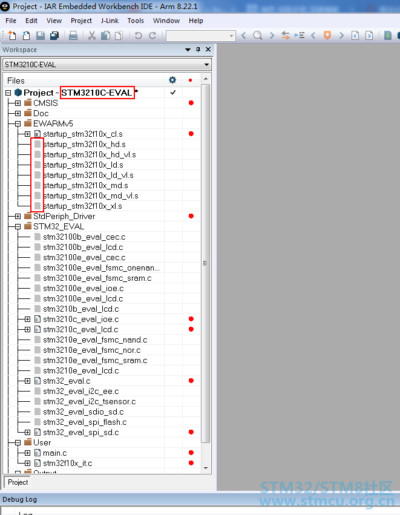Image resolution: width=400 pixels, height=515 pixels.
Task: Expand stm3210c_eval_ioe.c node
Action: [28, 320]
